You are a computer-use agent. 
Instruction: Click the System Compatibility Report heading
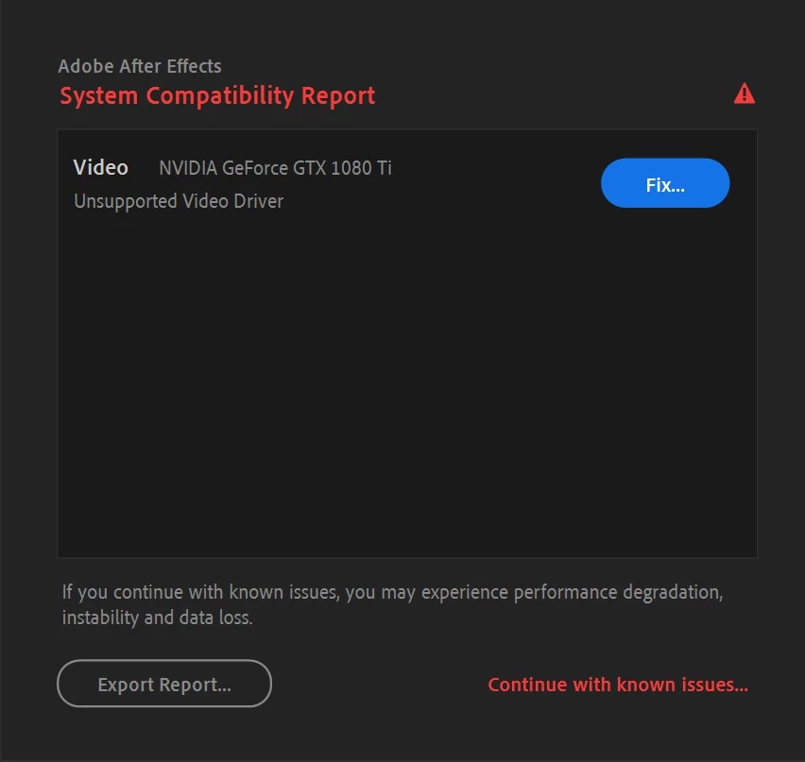click(217, 96)
